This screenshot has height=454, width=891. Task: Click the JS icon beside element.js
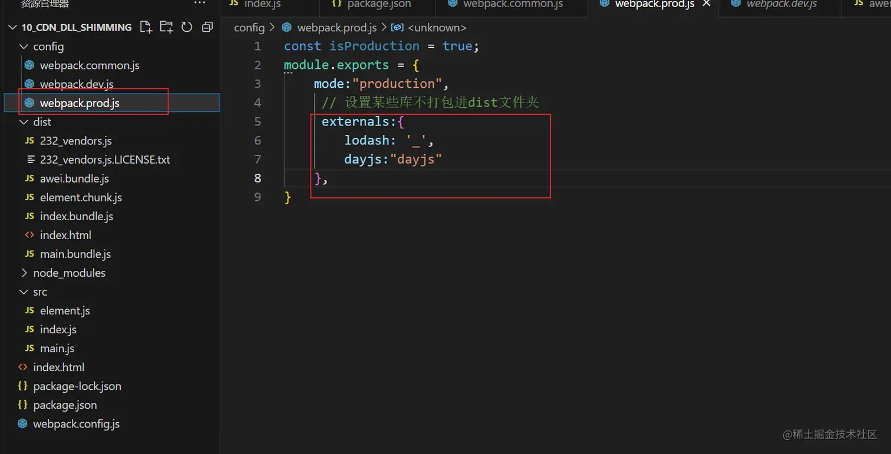click(x=29, y=310)
